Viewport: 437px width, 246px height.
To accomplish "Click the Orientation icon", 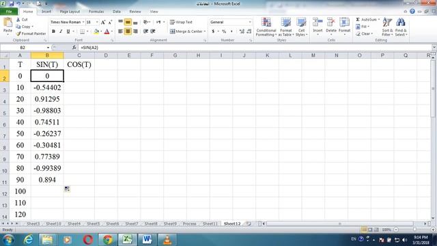I will coord(145,22).
